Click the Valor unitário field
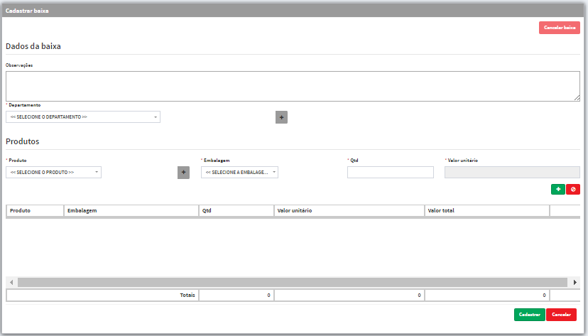The image size is (588, 336). pos(512,172)
